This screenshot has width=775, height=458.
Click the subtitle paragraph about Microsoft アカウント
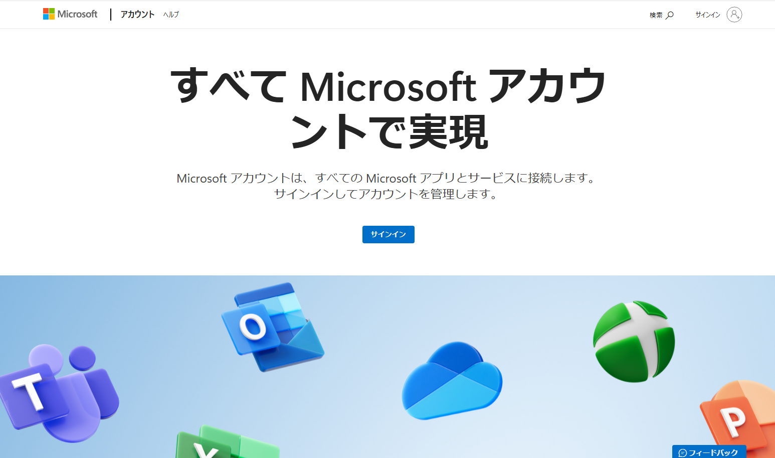386,186
